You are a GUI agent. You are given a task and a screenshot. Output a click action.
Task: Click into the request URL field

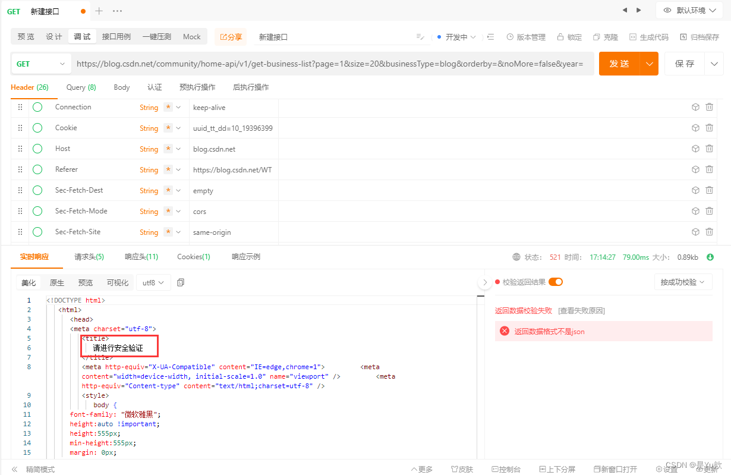(333, 64)
